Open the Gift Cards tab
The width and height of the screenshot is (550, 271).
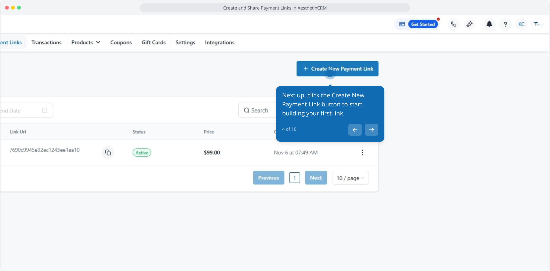(154, 42)
